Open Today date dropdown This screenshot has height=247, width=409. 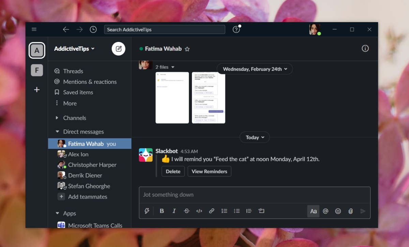point(255,137)
